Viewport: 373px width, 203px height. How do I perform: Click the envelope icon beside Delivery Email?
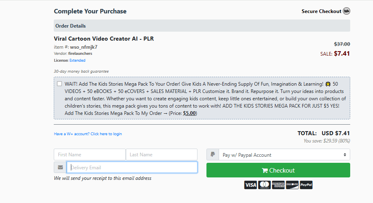[60, 167]
